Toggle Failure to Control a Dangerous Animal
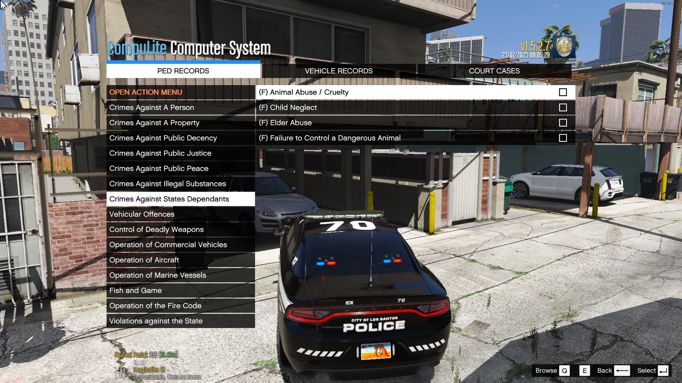This screenshot has width=682, height=383. coord(563,138)
